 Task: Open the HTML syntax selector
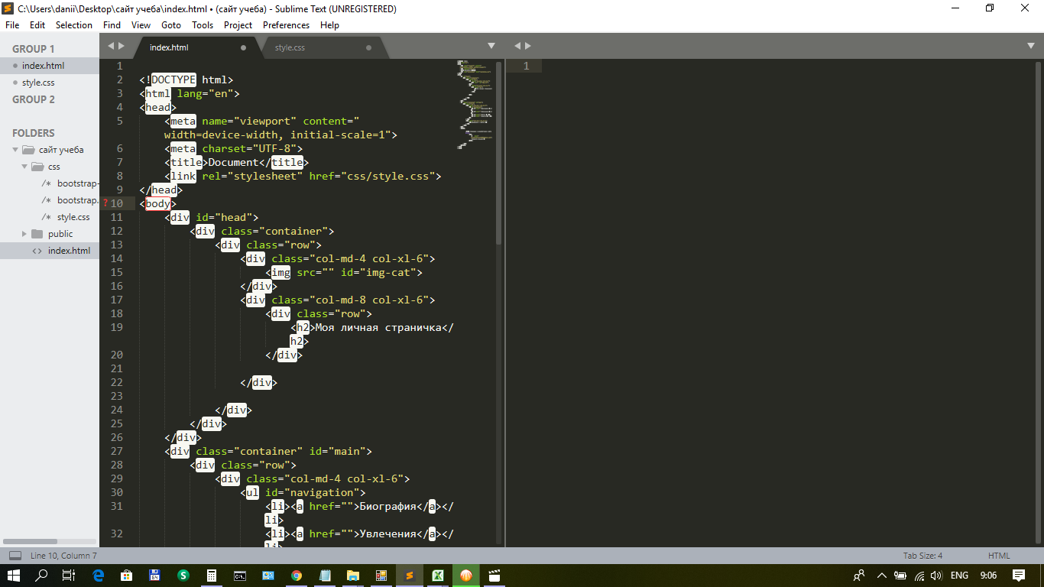(999, 556)
